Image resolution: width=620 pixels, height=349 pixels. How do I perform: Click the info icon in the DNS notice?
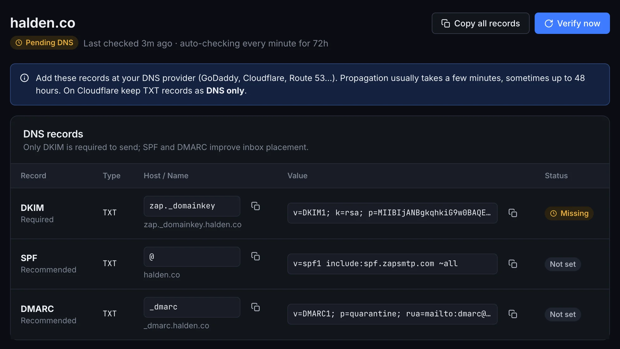(24, 78)
